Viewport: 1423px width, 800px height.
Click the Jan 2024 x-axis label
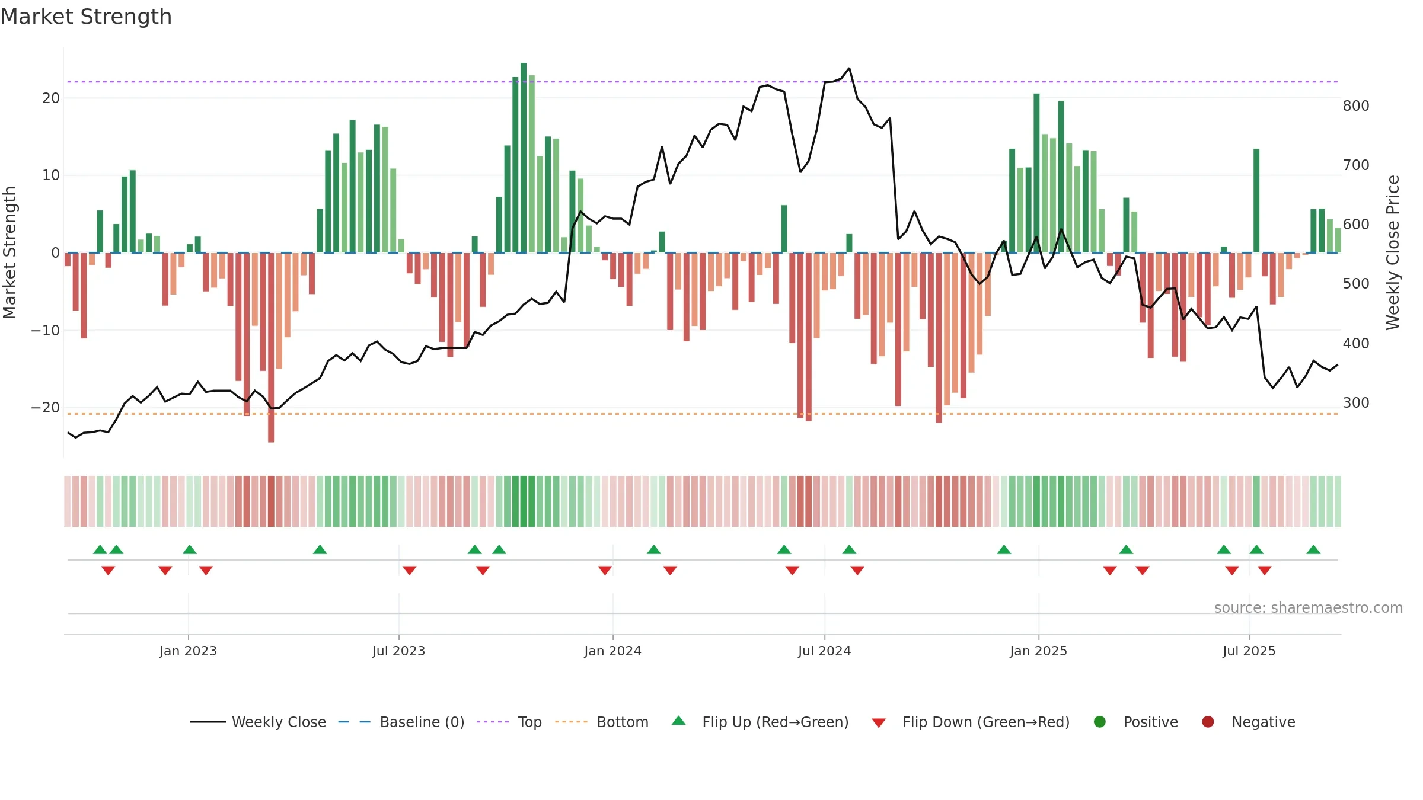click(x=612, y=651)
